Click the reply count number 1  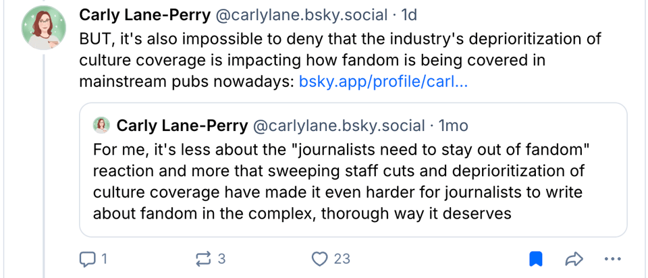104,258
